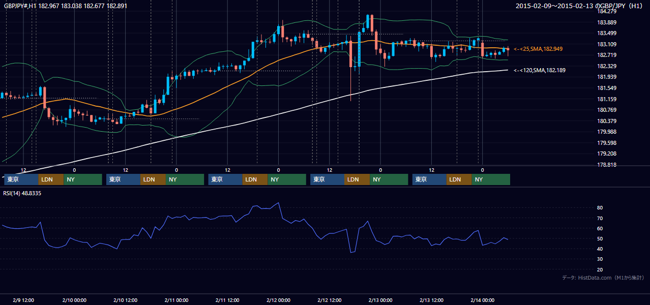Select the 東京 session block for 2/11
This screenshot has width=650, height=305.
(x=225, y=179)
